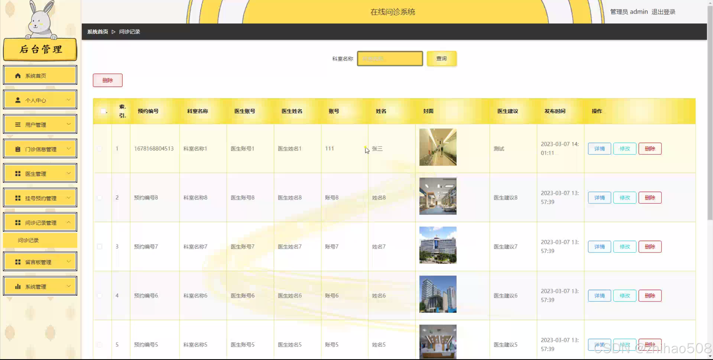Expand the 系统管理 chevron
This screenshot has height=360, width=713.
(69, 286)
